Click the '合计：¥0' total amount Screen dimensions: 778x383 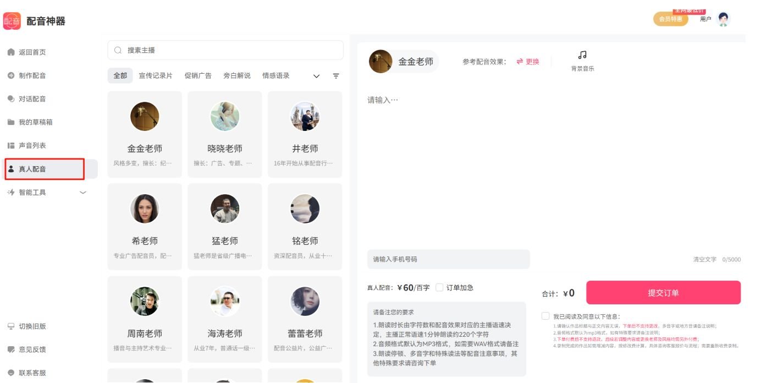pos(558,293)
